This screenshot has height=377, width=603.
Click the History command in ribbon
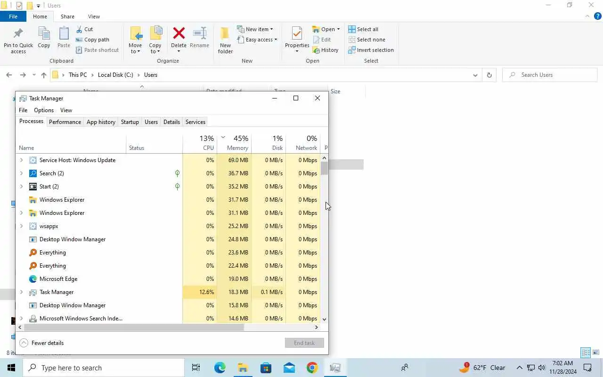coord(326,50)
